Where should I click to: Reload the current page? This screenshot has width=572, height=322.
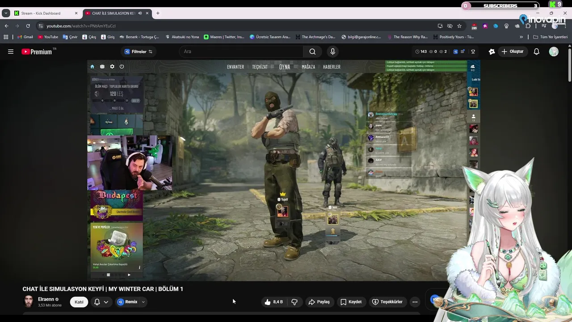click(x=28, y=26)
